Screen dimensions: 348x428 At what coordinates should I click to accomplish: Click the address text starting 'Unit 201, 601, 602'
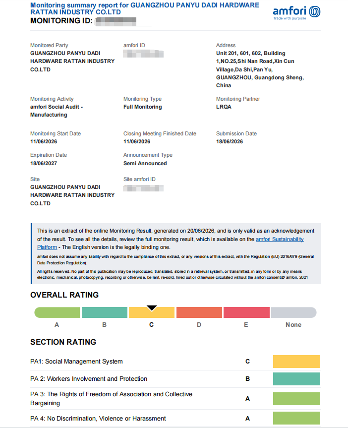[260, 69]
